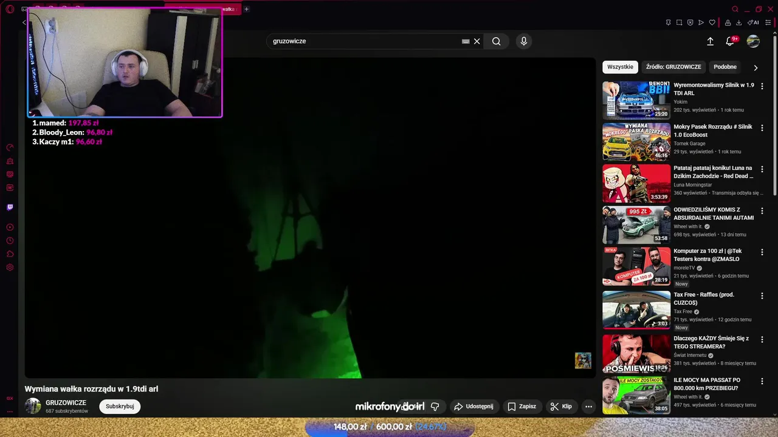Open Extensions cube icon in sidebar

pos(10,254)
